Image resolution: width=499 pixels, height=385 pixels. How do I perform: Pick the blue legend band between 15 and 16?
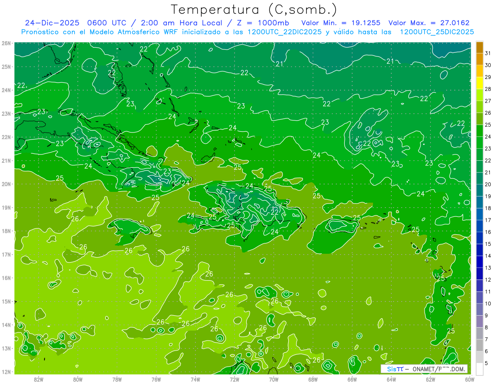(479, 238)
